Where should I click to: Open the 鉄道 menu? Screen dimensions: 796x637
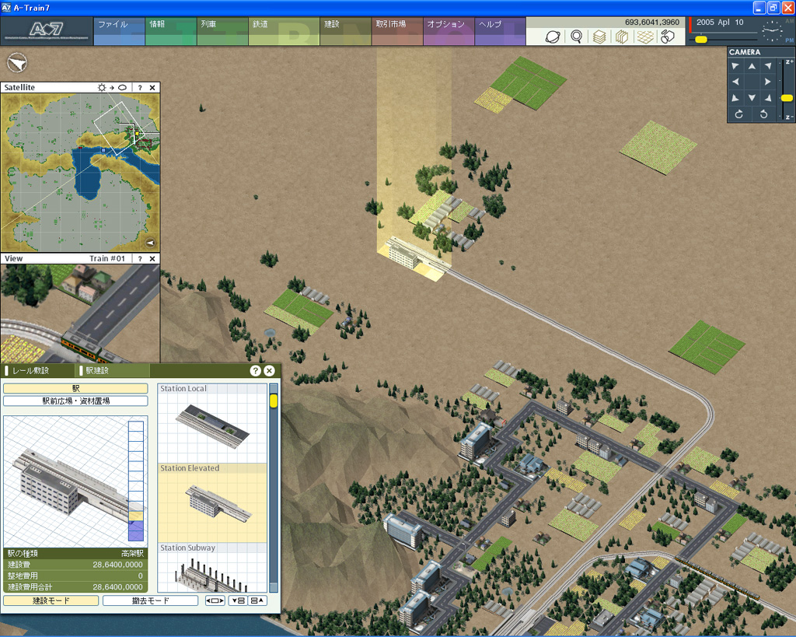click(x=284, y=31)
